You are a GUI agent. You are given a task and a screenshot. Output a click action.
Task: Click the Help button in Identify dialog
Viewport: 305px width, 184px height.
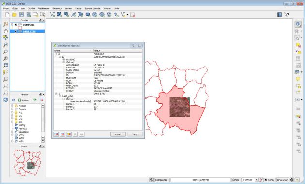(135, 134)
